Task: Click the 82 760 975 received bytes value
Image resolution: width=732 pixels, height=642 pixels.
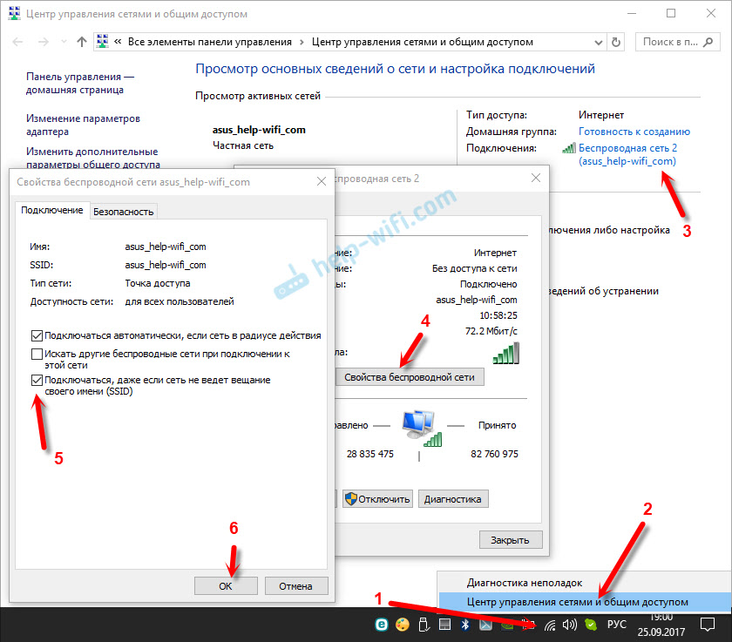Action: [494, 454]
